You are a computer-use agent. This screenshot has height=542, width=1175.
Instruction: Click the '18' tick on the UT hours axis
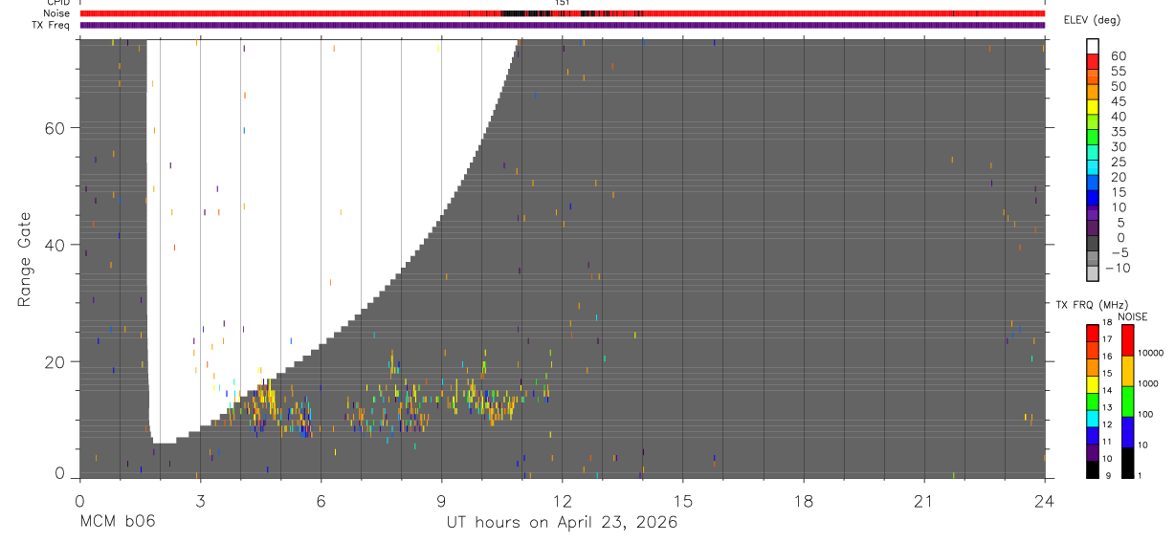[803, 502]
